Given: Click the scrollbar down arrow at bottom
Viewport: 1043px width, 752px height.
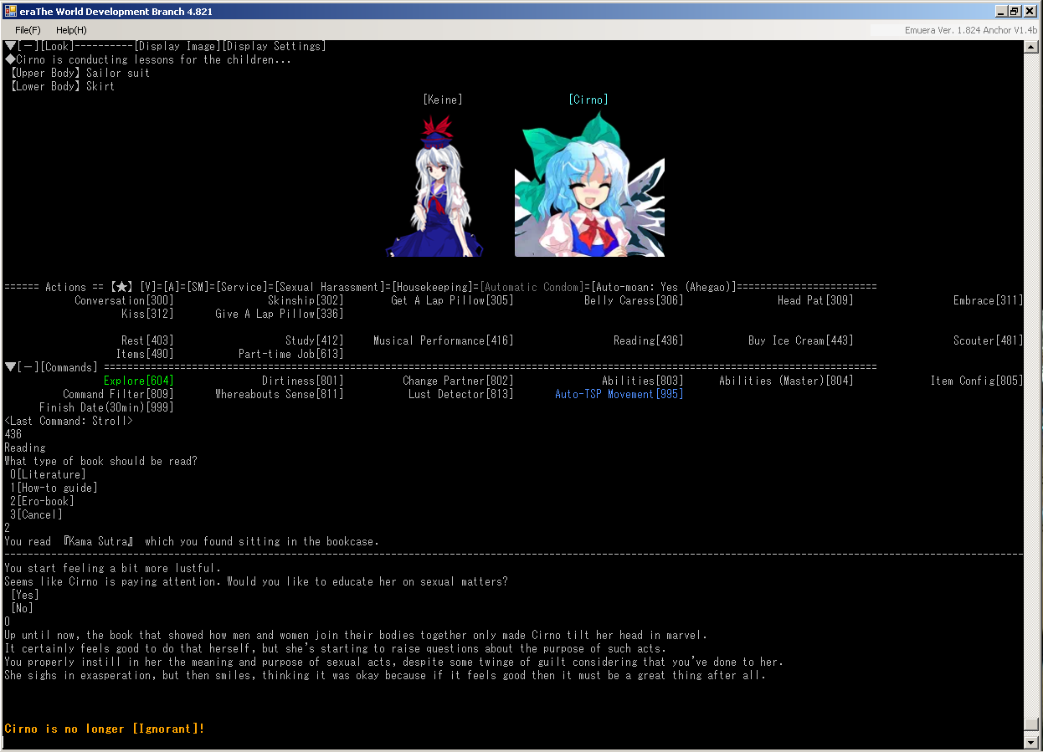Looking at the screenshot, I should 1031,742.
